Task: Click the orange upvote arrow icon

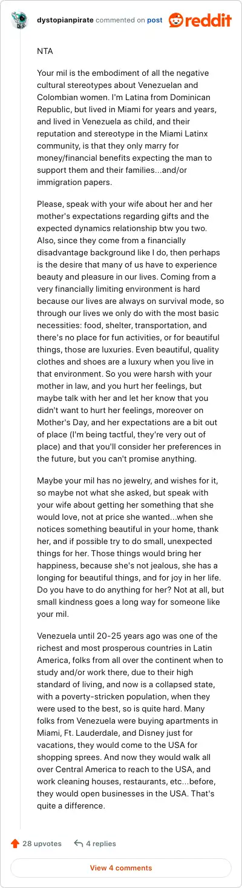Action: tap(15, 843)
